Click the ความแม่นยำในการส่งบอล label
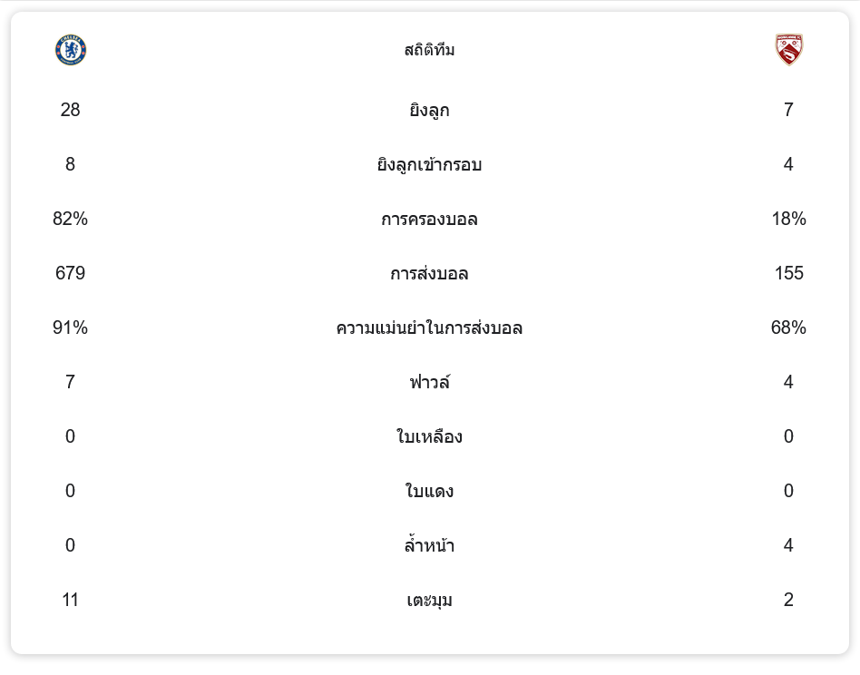Screen dimensions: 860x675 (x=429, y=328)
